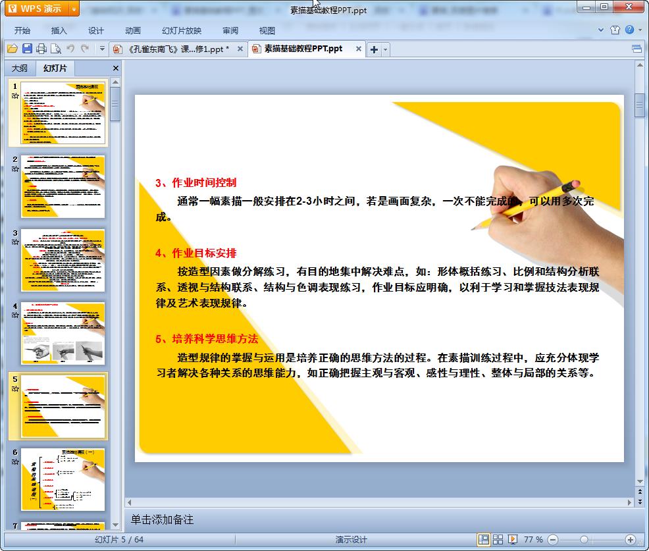
Task: Add a new document tab with plus
Action: coord(374,49)
